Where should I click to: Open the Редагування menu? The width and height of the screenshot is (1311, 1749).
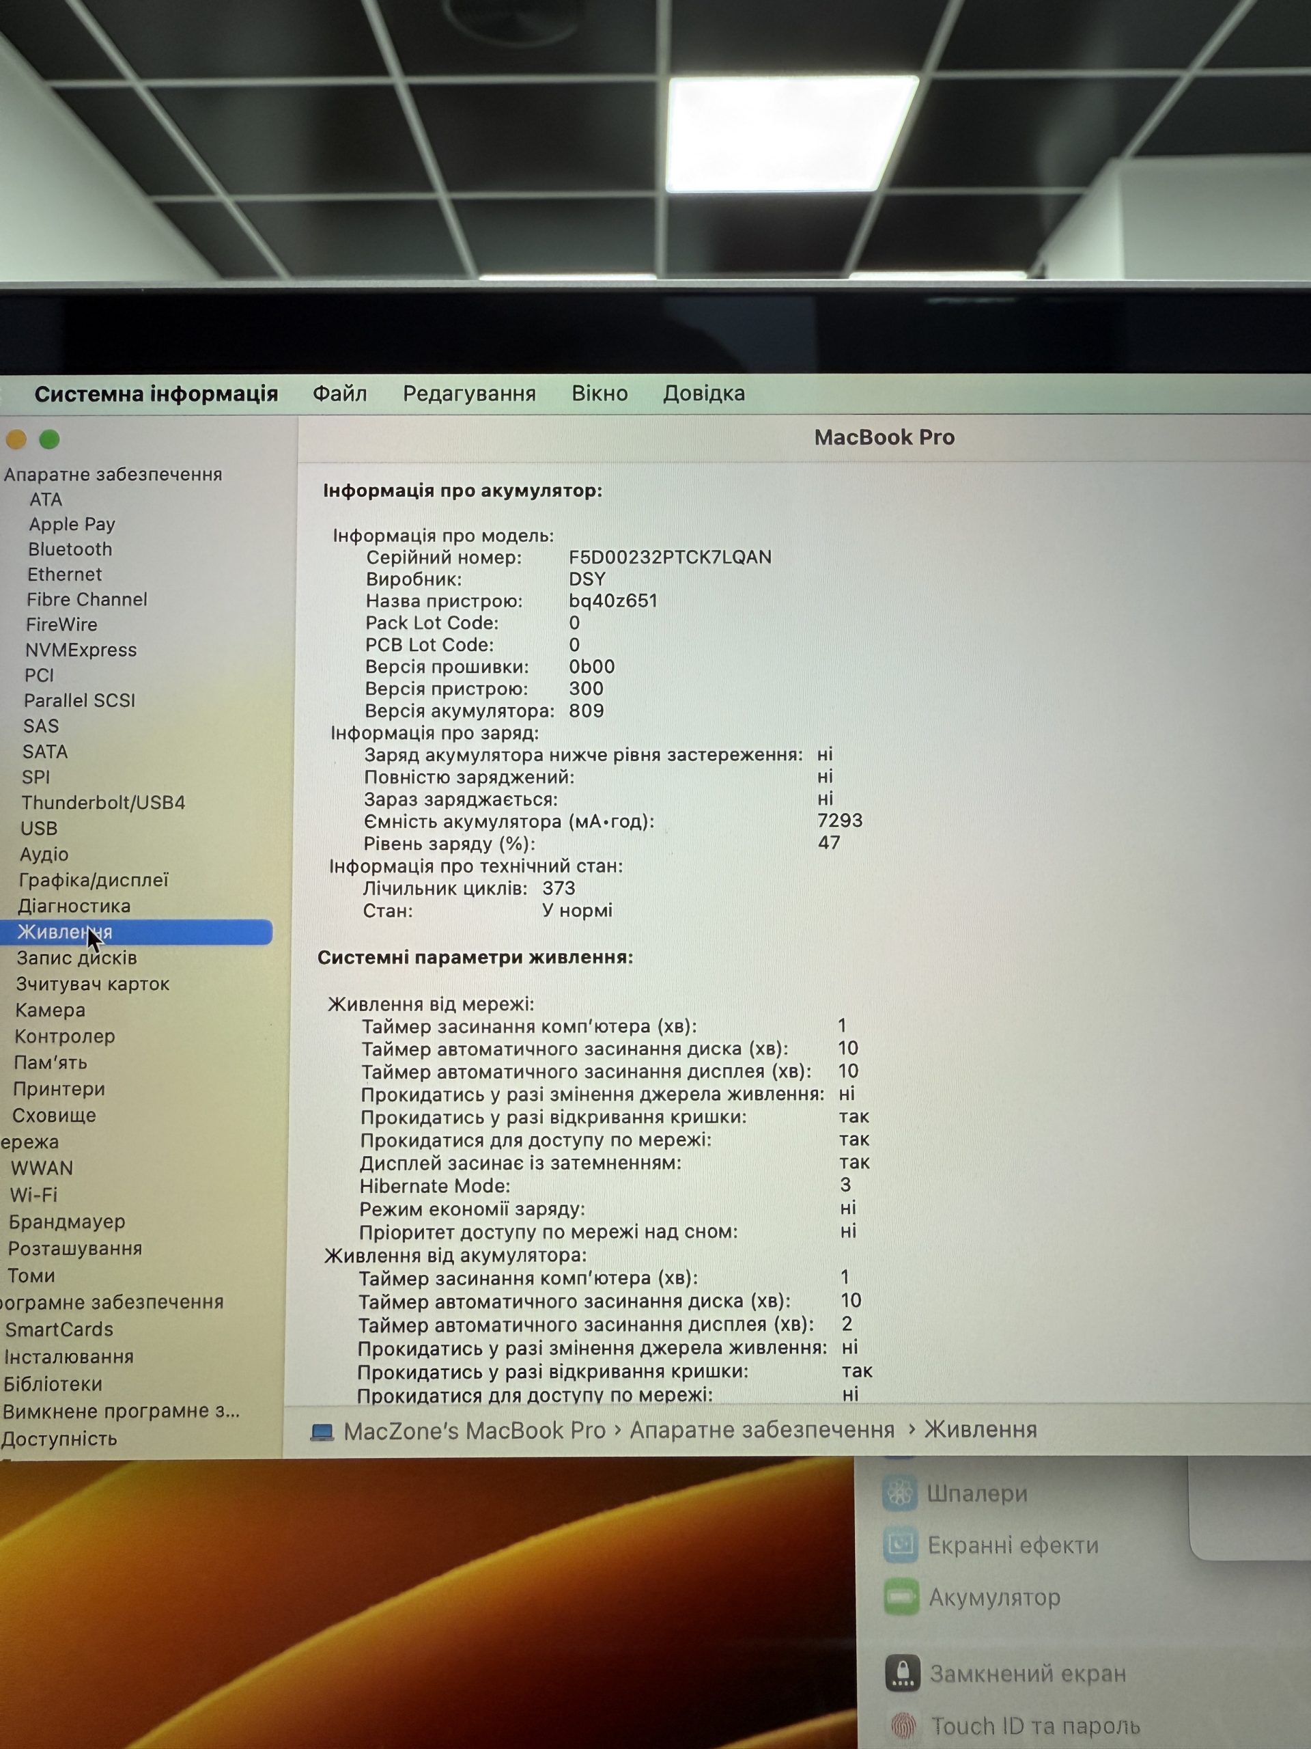pos(469,394)
